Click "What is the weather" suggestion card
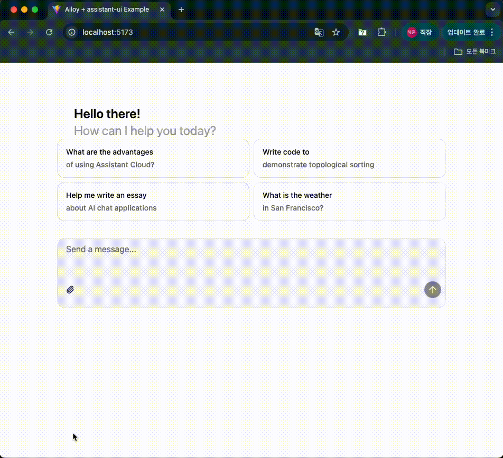 pos(349,202)
